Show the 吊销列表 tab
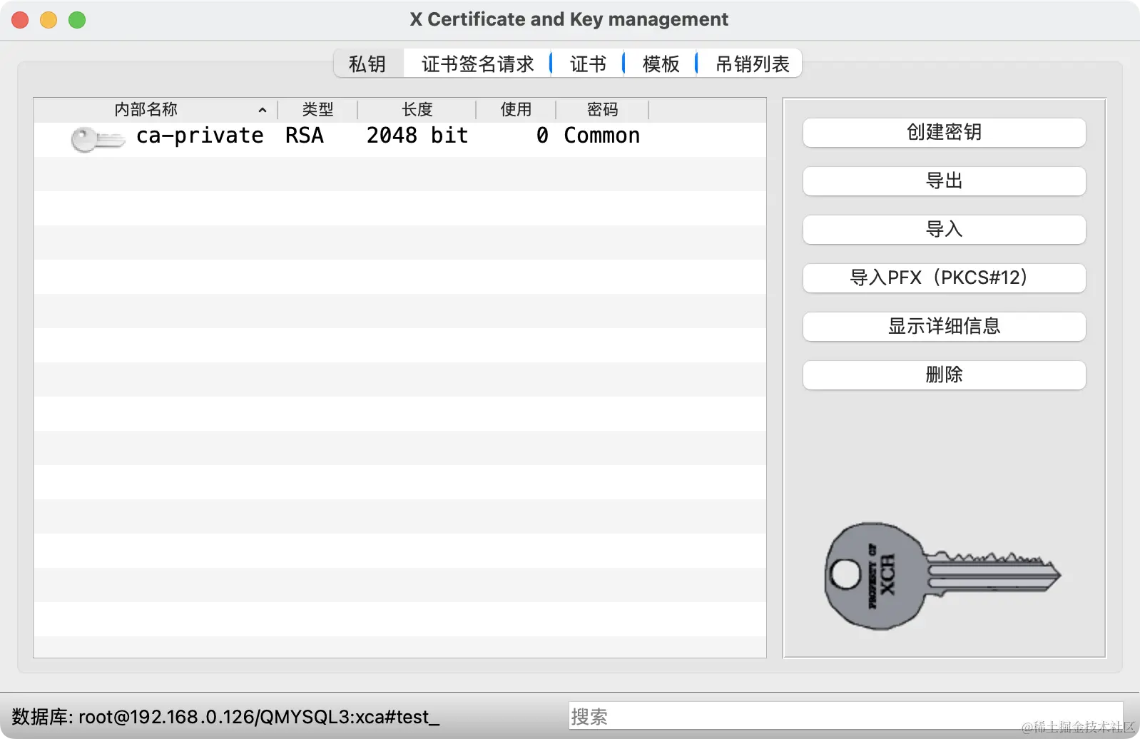 (x=752, y=63)
